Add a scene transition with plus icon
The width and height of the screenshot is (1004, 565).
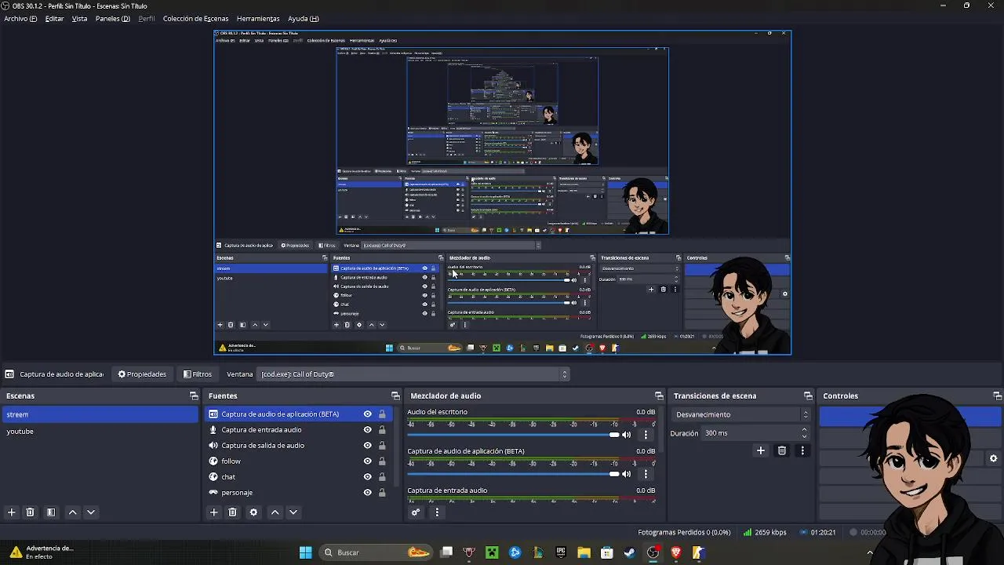760,450
